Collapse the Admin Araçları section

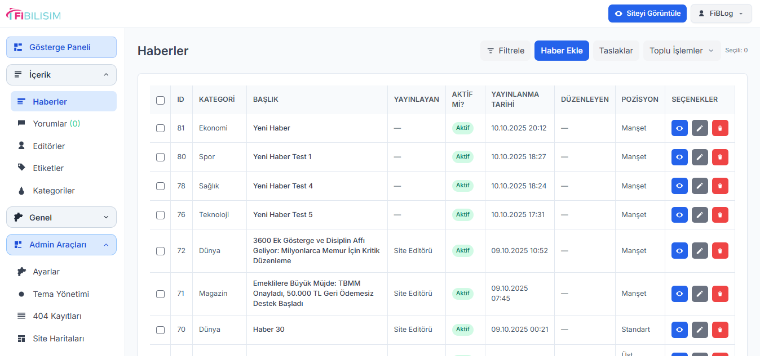[61, 245]
